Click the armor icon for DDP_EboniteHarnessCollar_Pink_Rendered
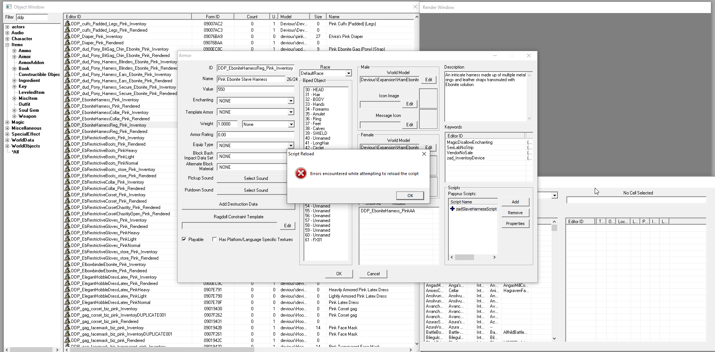The height and width of the screenshot is (352, 715). pyautogui.click(x=67, y=118)
